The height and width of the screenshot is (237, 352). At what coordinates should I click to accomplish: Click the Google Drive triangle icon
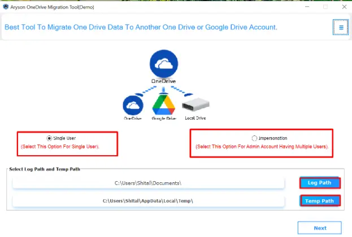click(164, 105)
